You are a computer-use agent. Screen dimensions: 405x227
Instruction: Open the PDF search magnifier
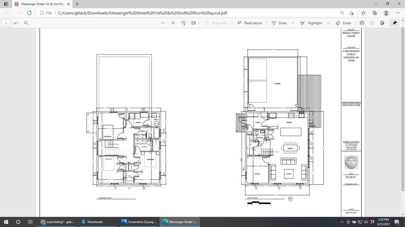click(x=26, y=23)
